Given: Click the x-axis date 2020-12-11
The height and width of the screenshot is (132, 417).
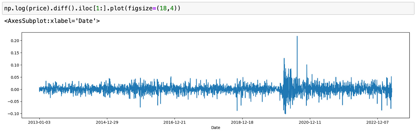Looking at the screenshot, I should coord(309,122).
